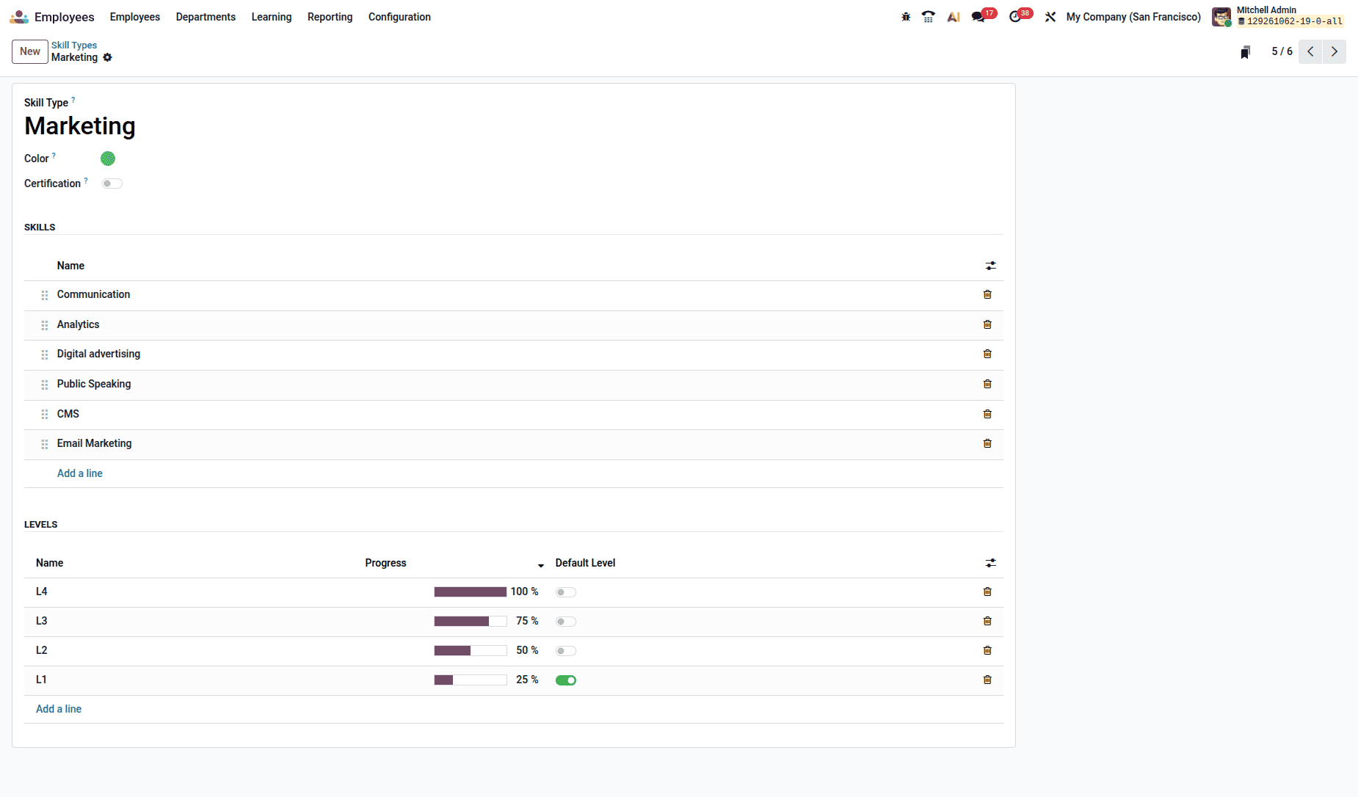
Task: Disable default level for L1
Action: 566,680
